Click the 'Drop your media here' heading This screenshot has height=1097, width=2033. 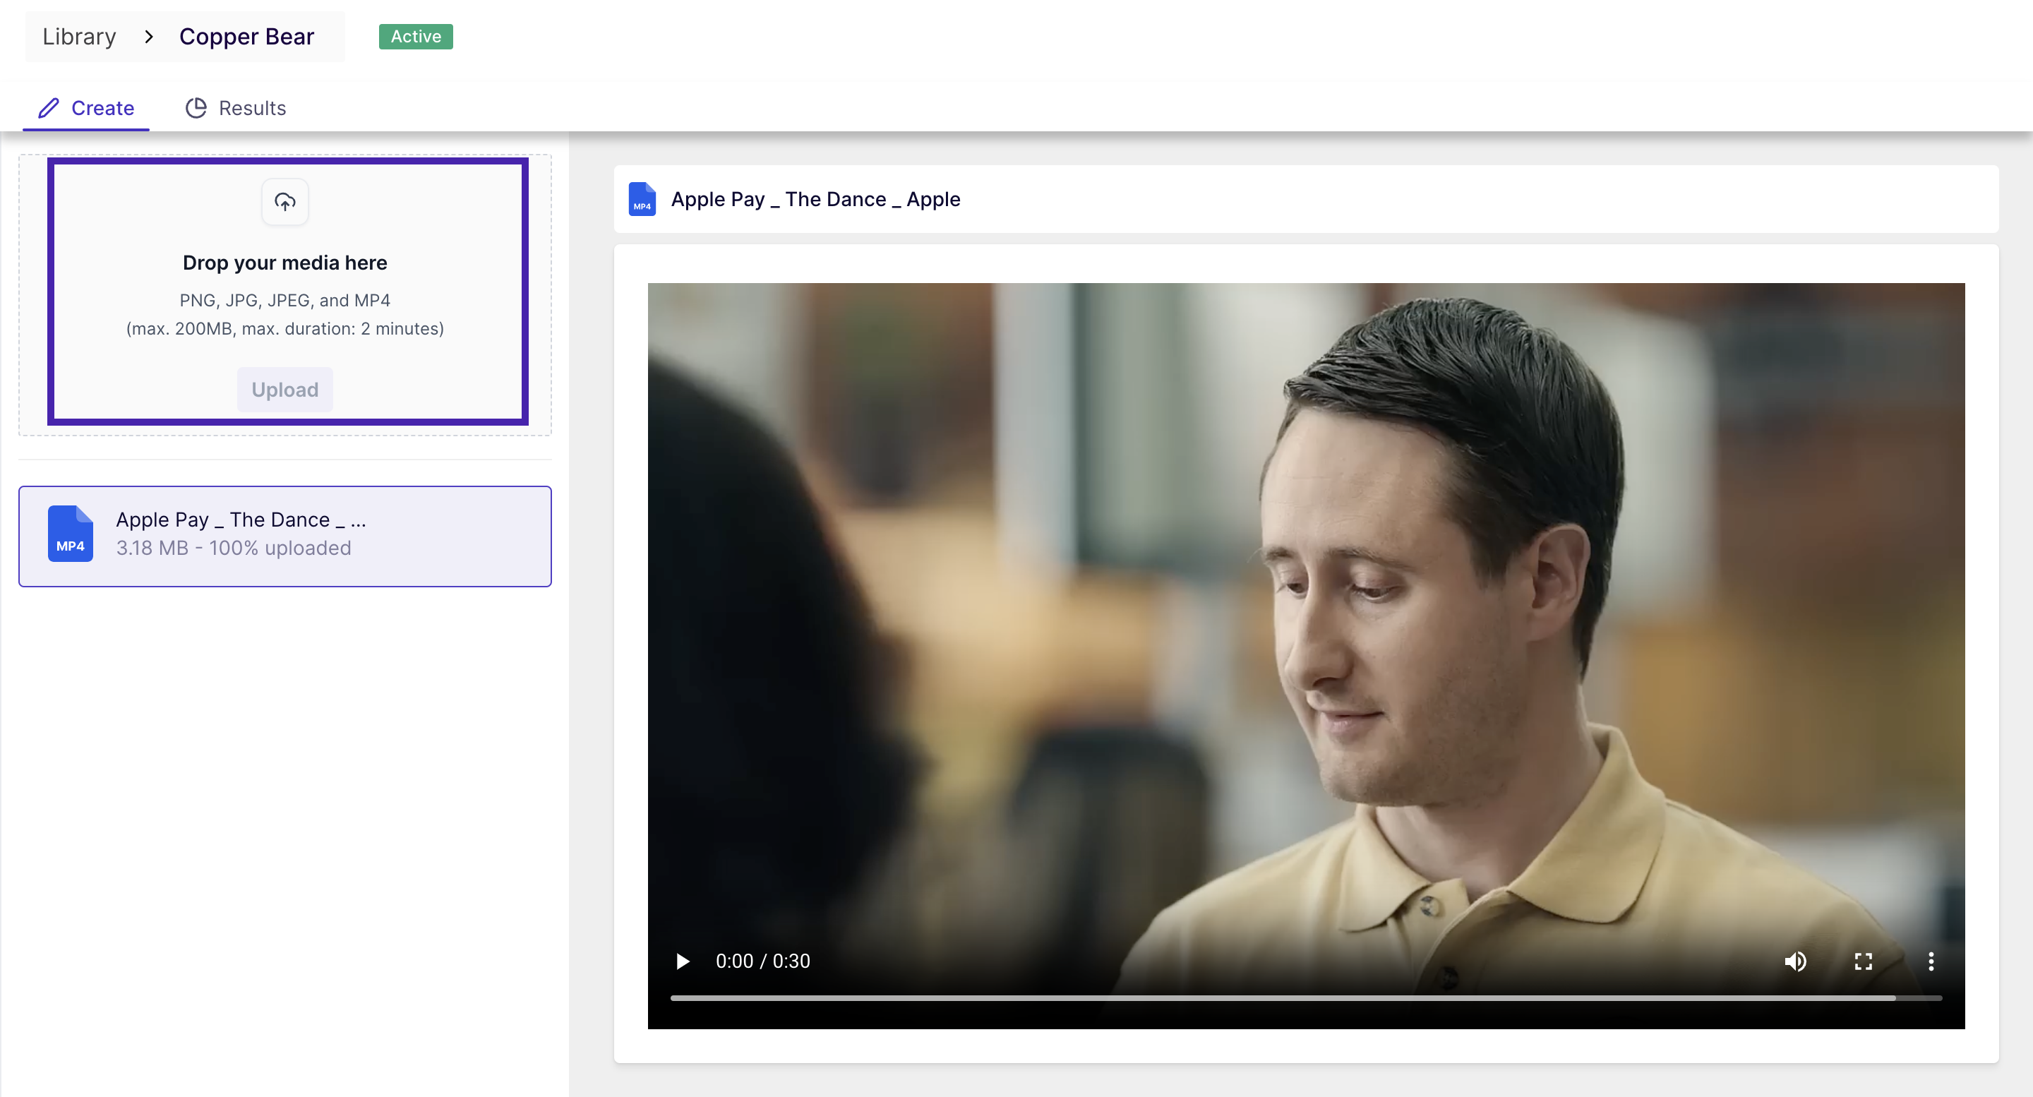coord(285,263)
